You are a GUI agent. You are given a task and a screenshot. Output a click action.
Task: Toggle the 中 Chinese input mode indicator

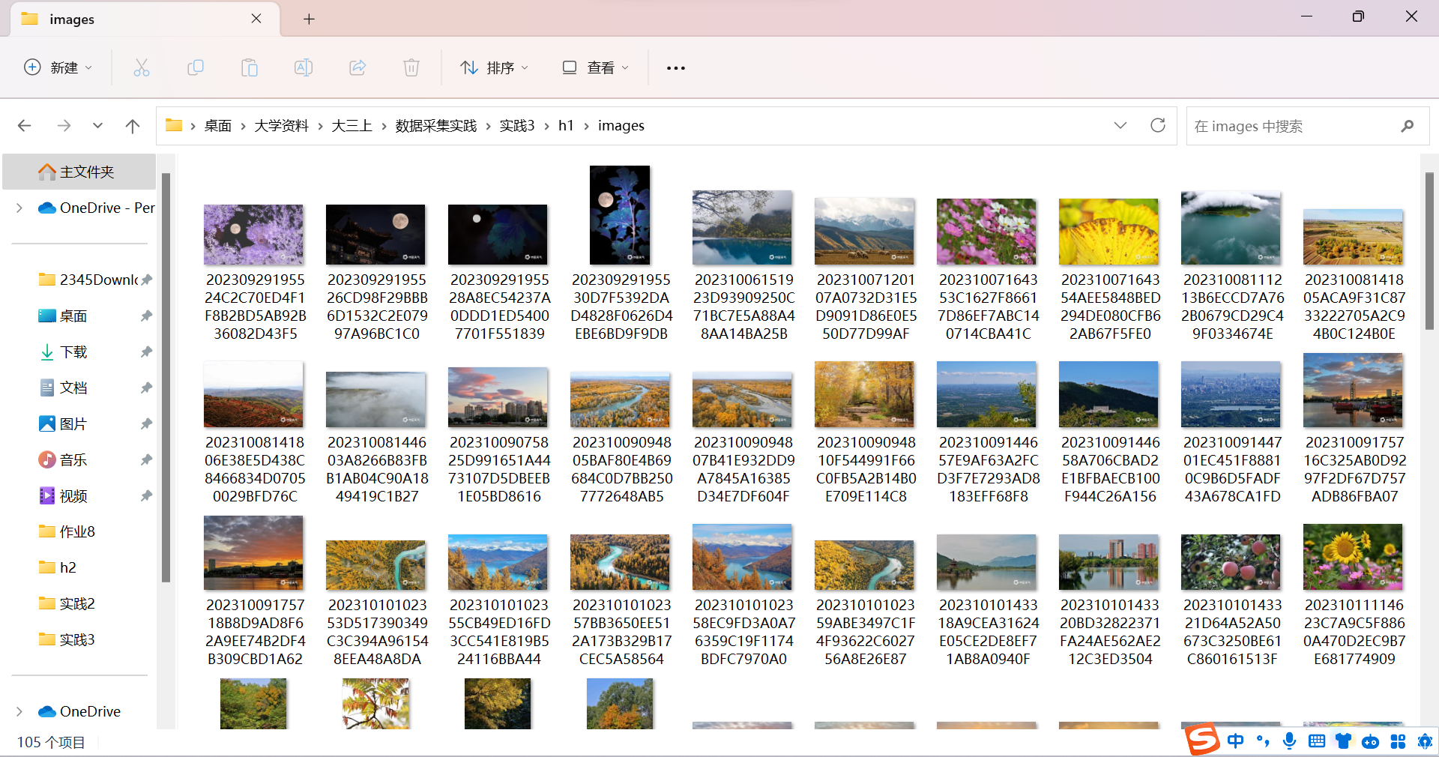tap(1236, 741)
